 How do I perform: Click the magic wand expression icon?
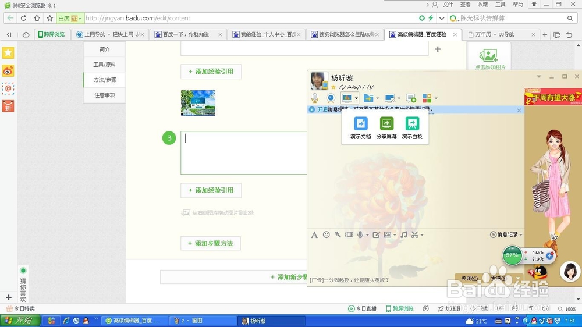click(x=338, y=234)
